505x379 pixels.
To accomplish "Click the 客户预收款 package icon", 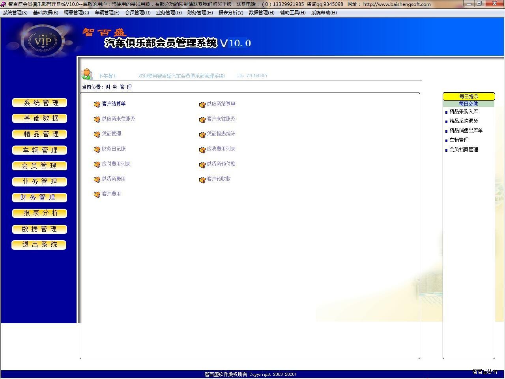I will point(202,179).
